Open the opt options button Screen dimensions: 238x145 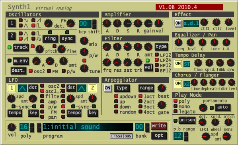click(159, 135)
